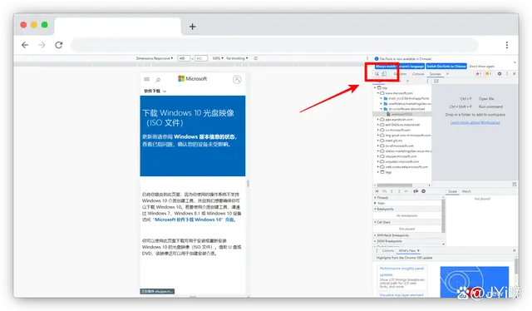Switch to the DevTools Console tab
Viewport: 532px width, 311px height.
[418, 74]
